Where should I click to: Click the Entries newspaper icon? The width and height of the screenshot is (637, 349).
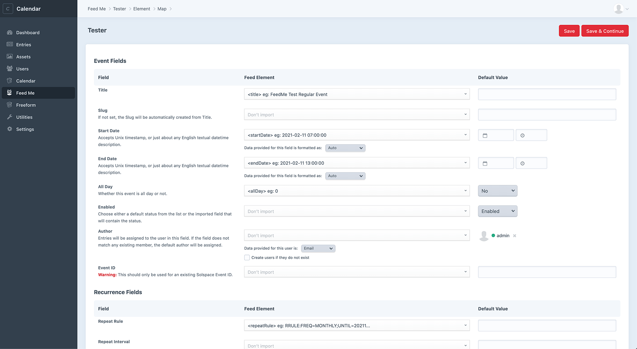point(10,45)
